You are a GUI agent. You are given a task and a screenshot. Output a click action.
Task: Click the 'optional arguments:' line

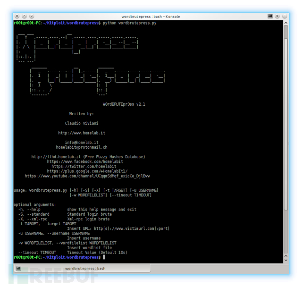click(35, 204)
